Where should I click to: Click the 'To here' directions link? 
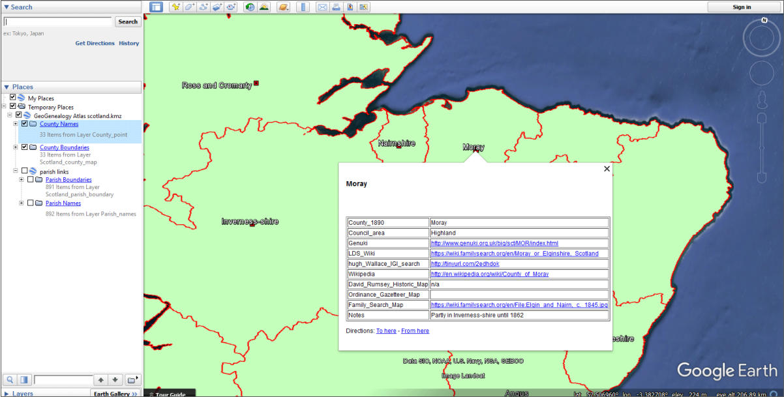point(386,331)
